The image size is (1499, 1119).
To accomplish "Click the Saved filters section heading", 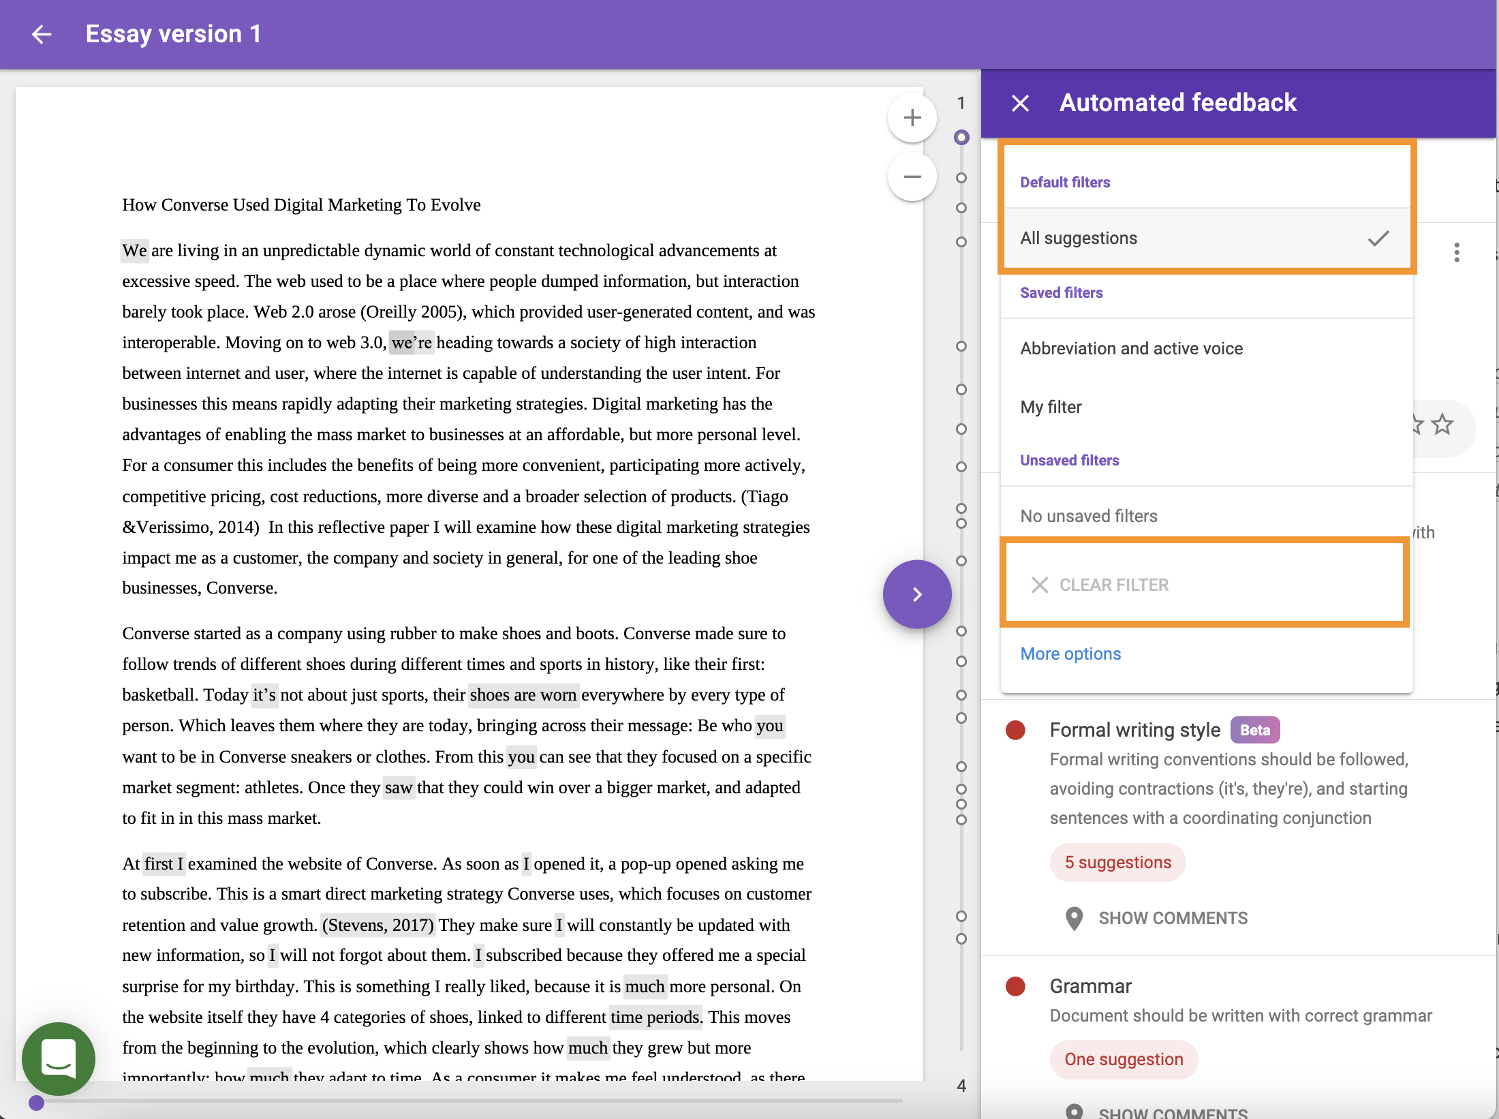I will click(1061, 292).
